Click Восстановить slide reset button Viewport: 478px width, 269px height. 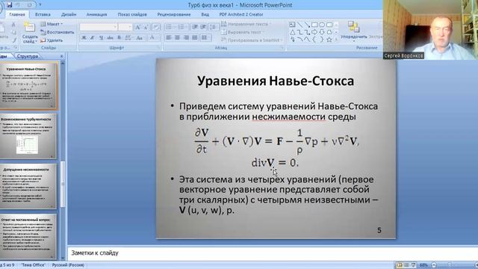pyautogui.click(x=58, y=32)
